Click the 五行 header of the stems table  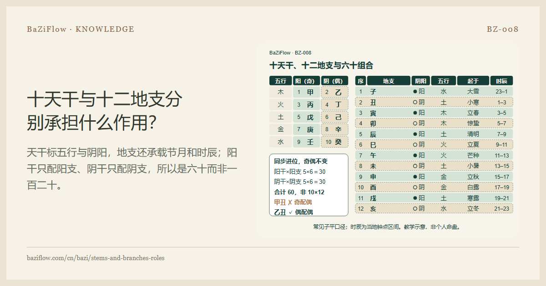tap(280, 81)
